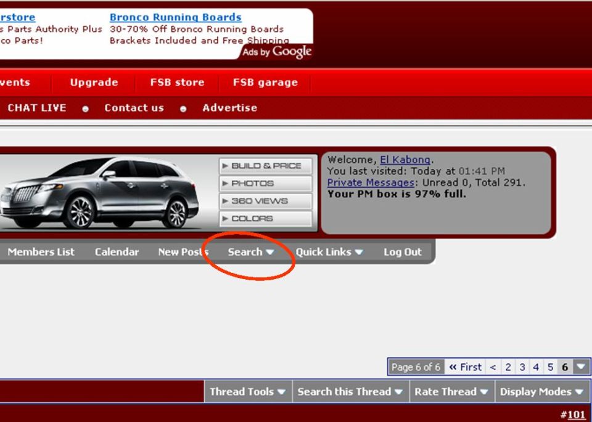Go to page 2
This screenshot has width=592, height=422.
(x=508, y=367)
